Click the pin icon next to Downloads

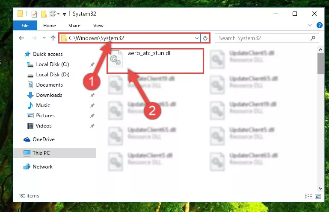(x=92, y=95)
